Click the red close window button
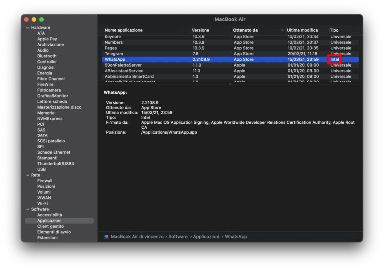The width and height of the screenshot is (384, 270). (26, 19)
